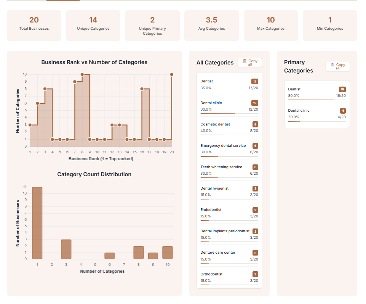
Task: Click the bar for 8 categories in distribution chart
Action: tap(139, 253)
